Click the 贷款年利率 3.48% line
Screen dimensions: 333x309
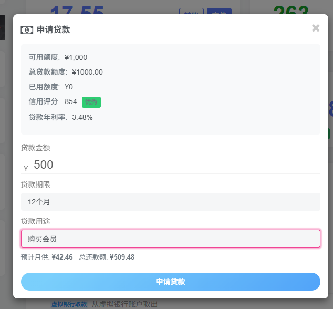coord(61,117)
